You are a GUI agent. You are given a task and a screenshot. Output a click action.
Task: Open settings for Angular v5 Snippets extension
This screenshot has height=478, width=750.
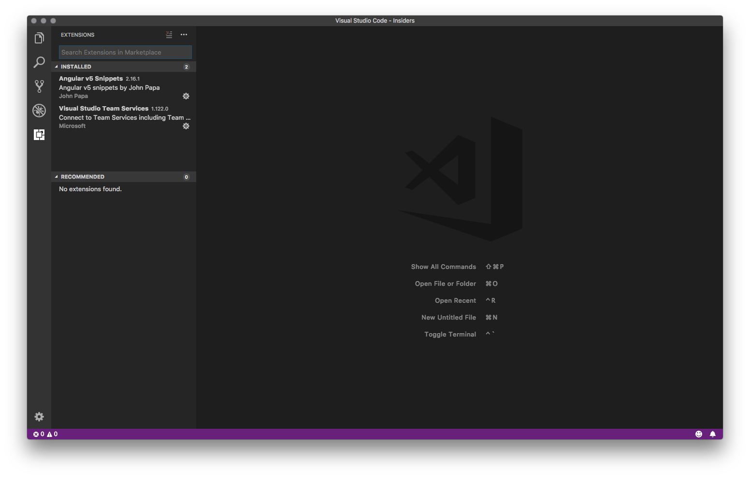pos(186,96)
